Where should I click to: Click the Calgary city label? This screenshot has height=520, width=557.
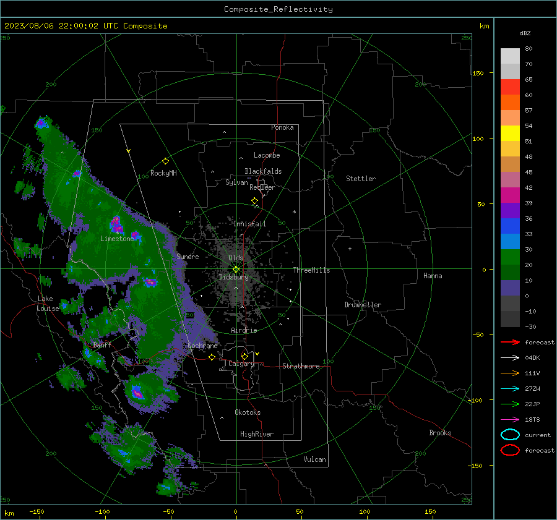pyautogui.click(x=241, y=364)
